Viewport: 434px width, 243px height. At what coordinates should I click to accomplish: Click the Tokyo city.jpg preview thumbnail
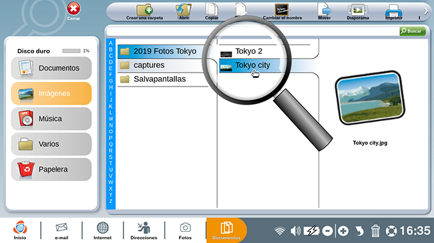(x=370, y=97)
